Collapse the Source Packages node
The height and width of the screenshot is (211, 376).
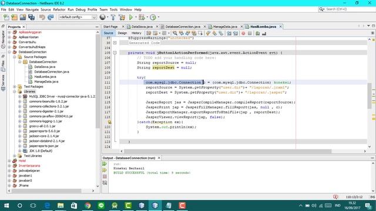click(x=15, y=57)
